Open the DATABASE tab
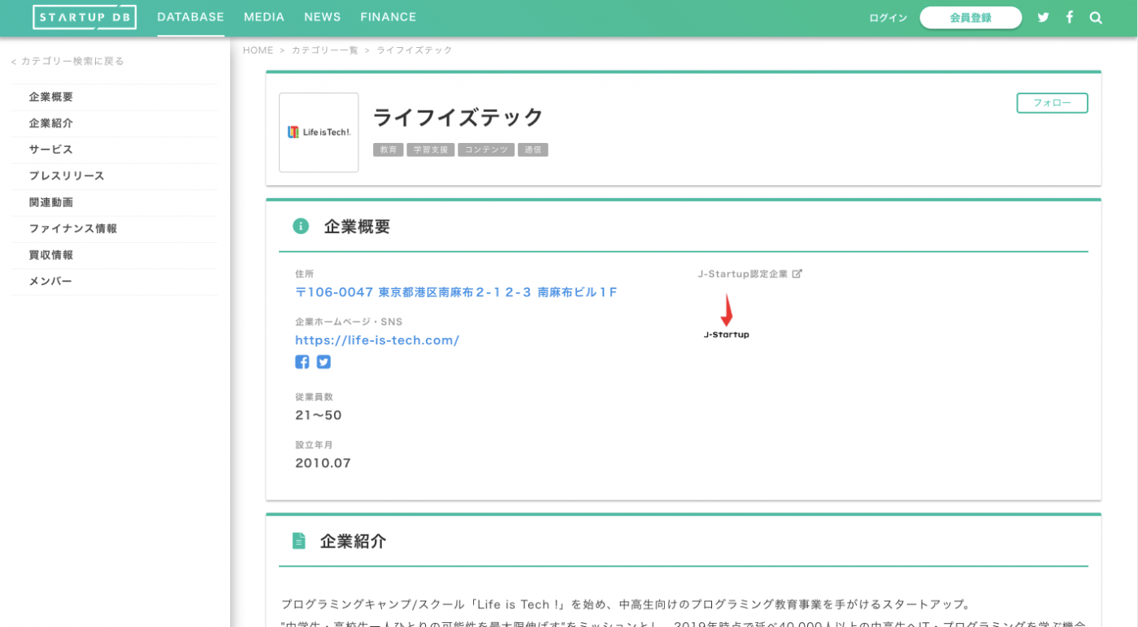1138x627 pixels. (x=191, y=17)
